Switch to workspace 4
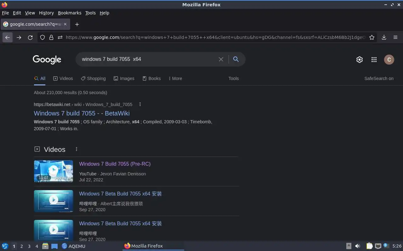This screenshot has width=403, height=251. (x=37, y=246)
